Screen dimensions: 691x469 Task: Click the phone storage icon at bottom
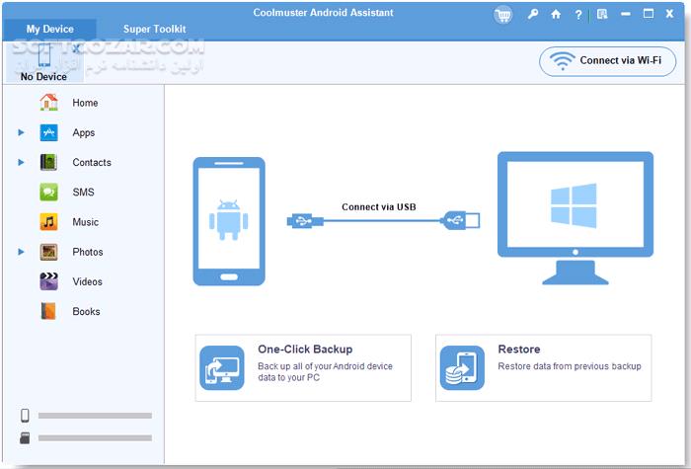25,416
